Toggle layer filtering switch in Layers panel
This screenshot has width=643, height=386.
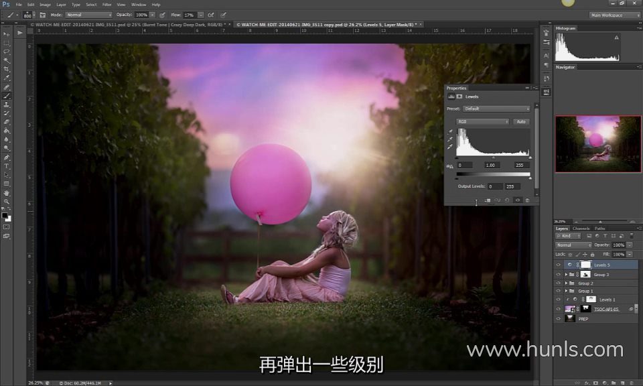click(631, 236)
